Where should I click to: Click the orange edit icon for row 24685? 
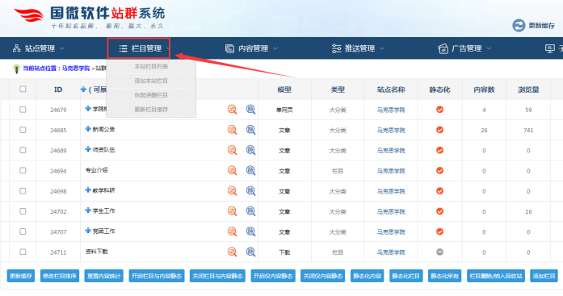[x=233, y=130]
